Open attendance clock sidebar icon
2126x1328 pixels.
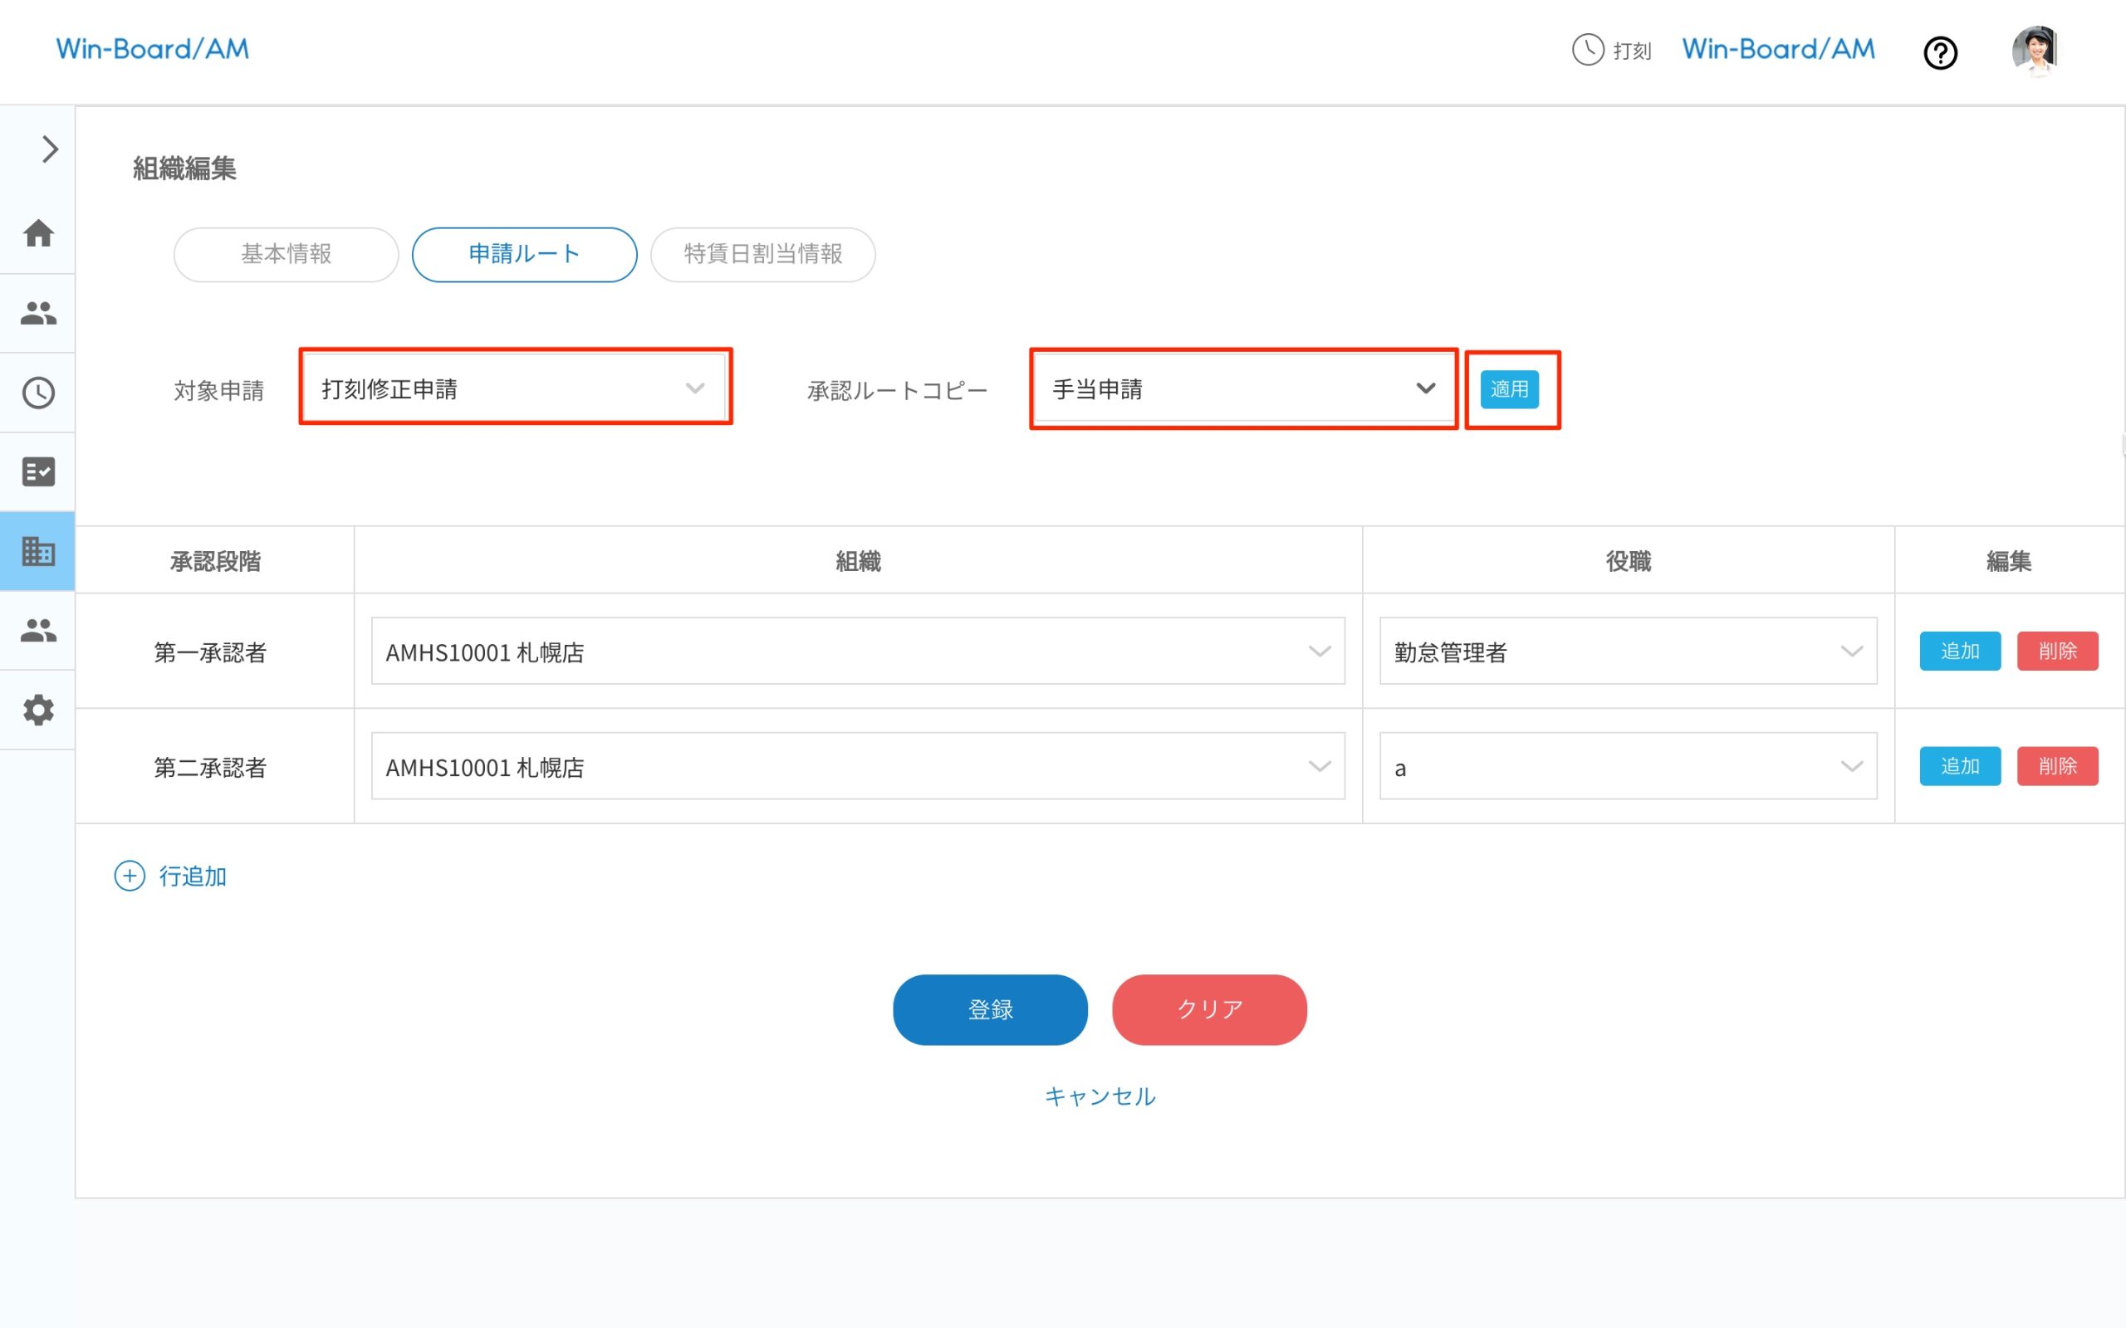point(39,393)
